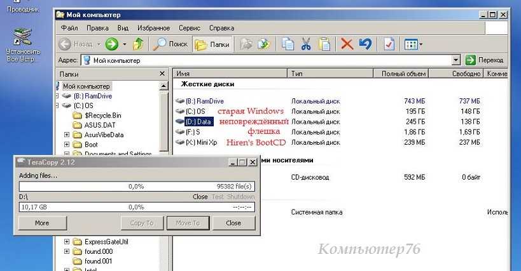Screen dimensions: 521x271
Task: Select the AsusVibeData folder
Action: click(104, 135)
